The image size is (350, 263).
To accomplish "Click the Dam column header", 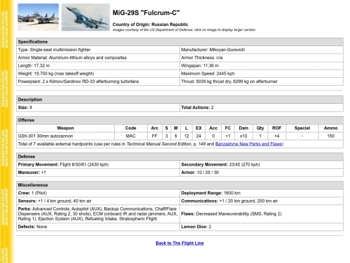I will (244, 128).
